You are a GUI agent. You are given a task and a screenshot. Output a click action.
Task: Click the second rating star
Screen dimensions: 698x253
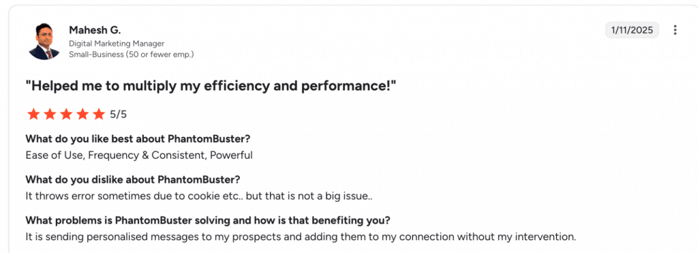50,115
